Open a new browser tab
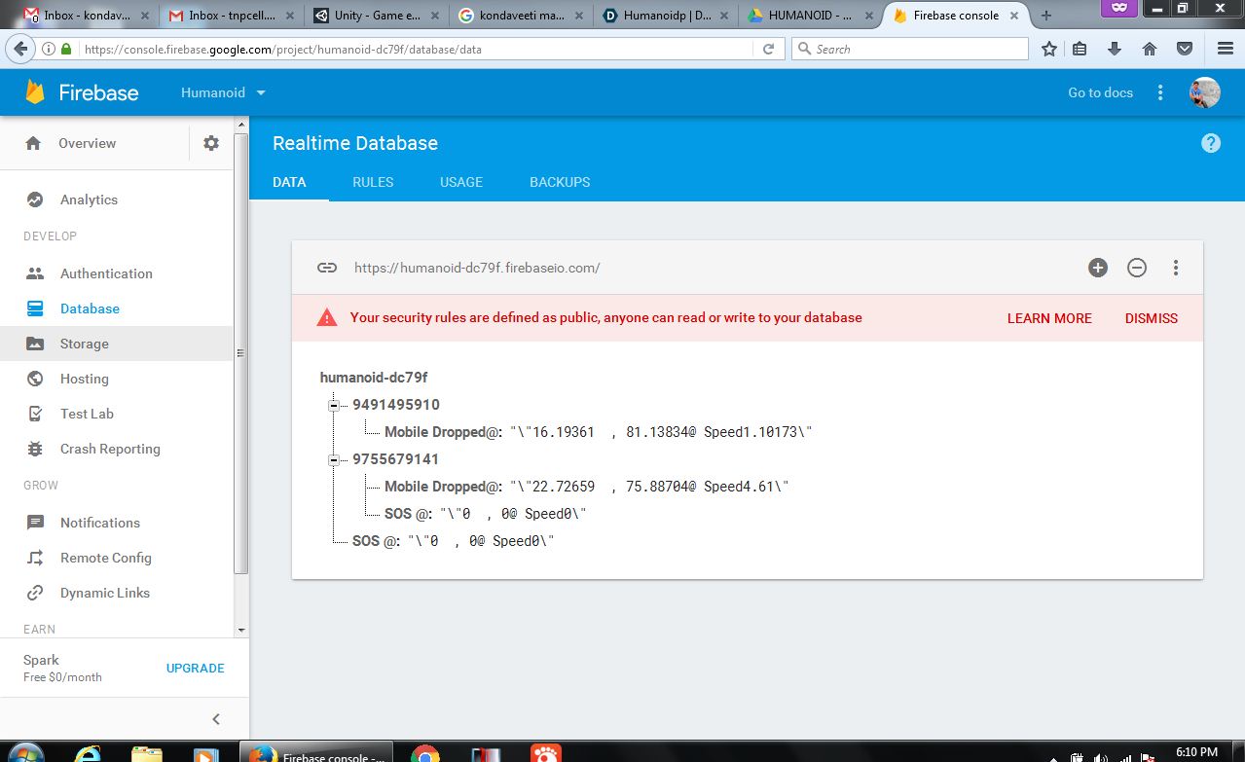Viewport: 1245px width, 762px height. tap(1046, 16)
